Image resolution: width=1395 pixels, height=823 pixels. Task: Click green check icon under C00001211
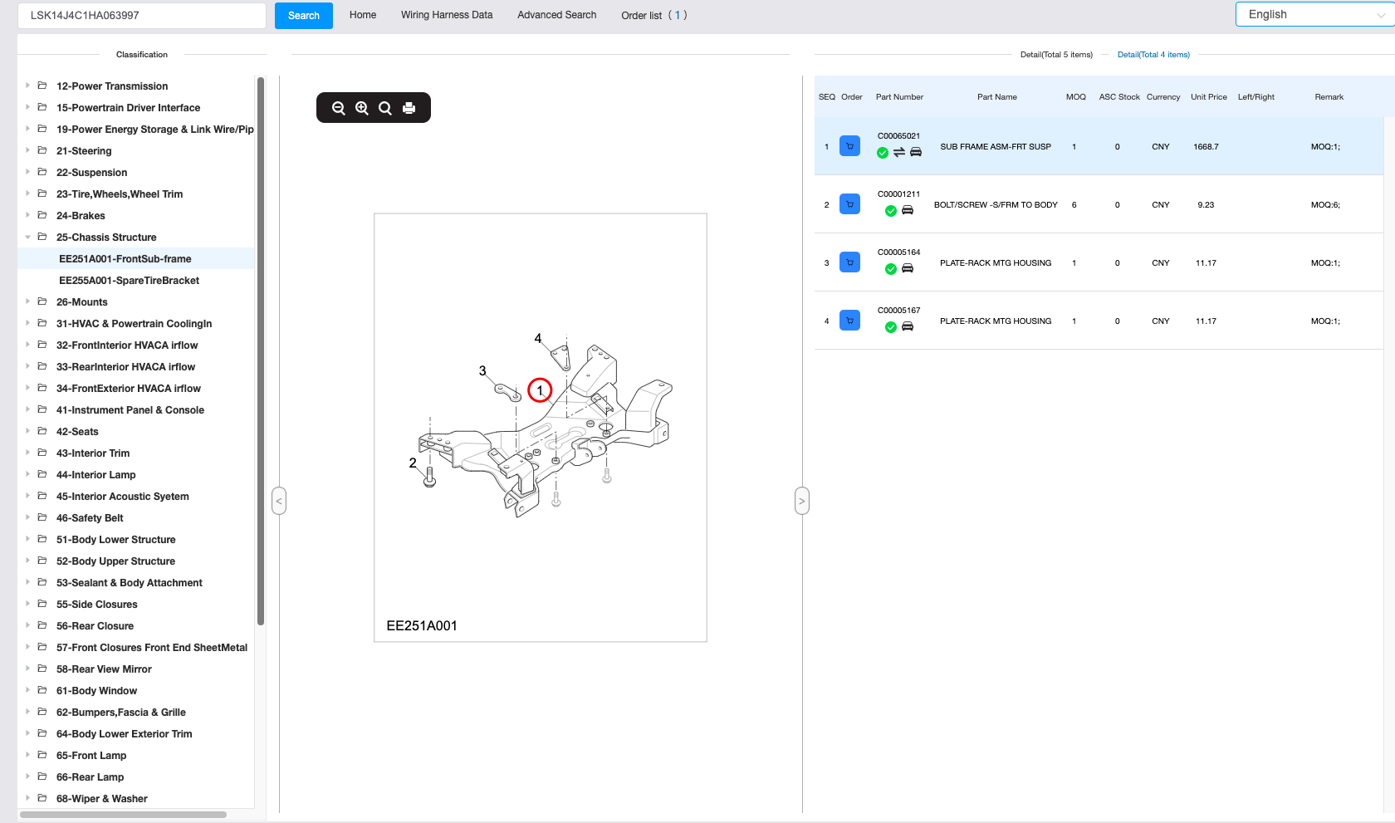pos(890,211)
